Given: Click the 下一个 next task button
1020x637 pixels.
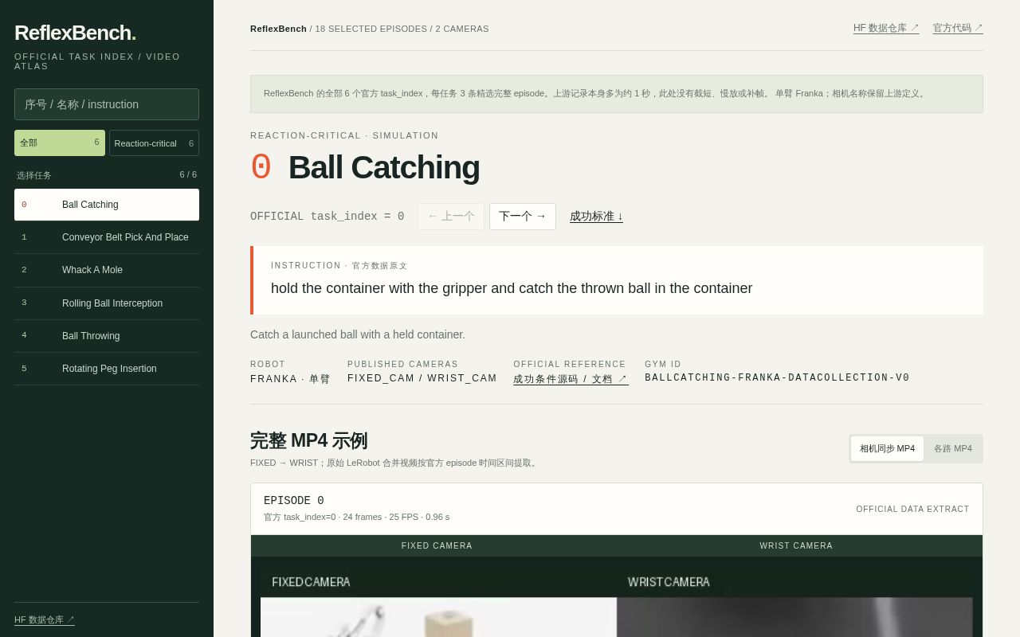Looking at the screenshot, I should [x=523, y=217].
